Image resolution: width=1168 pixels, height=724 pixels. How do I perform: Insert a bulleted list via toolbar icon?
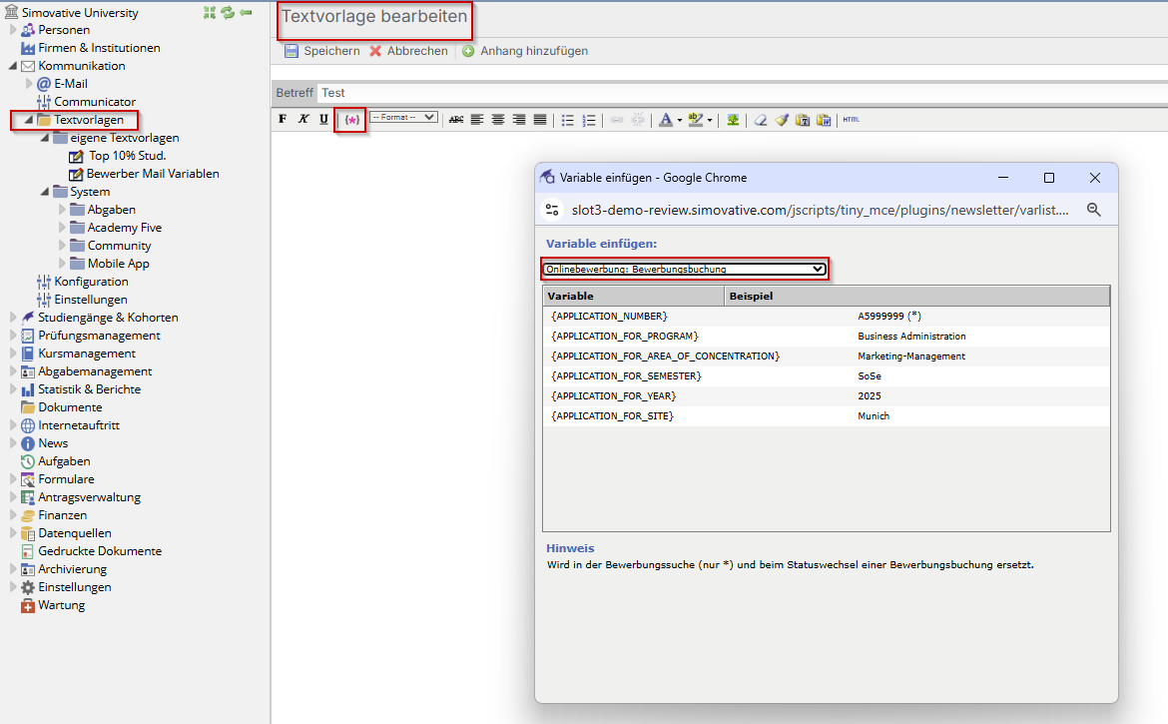tap(567, 120)
